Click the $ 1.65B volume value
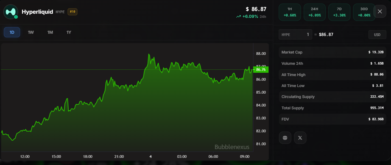Image resolution: width=391 pixels, height=165 pixels. tap(377, 63)
